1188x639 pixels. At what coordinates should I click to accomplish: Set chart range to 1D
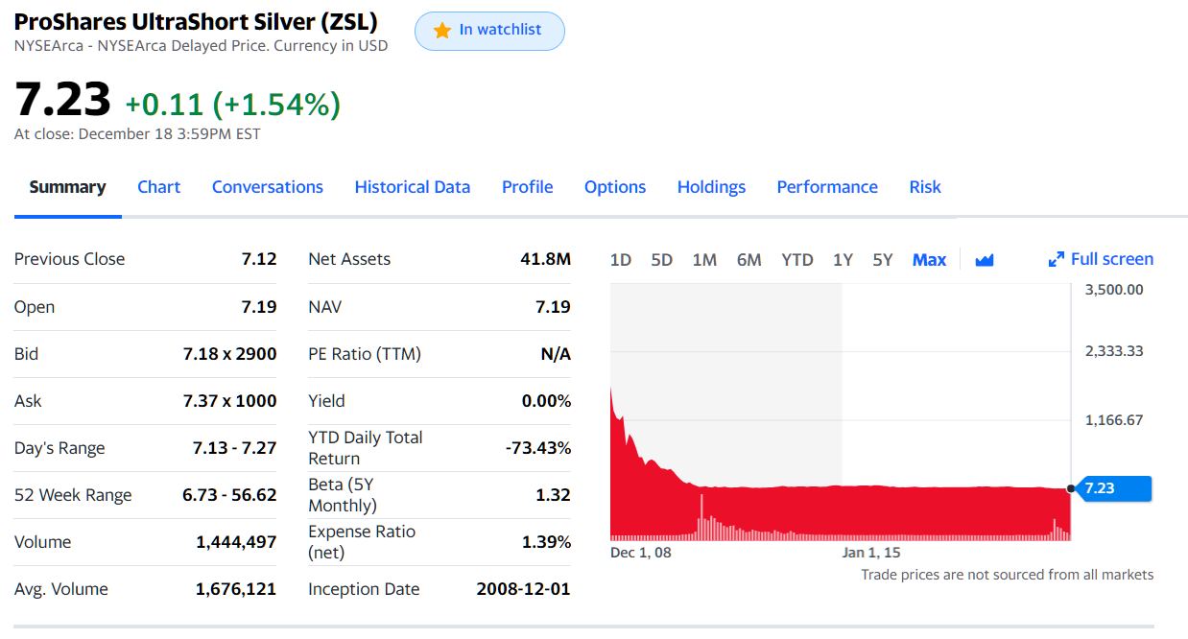coord(621,260)
